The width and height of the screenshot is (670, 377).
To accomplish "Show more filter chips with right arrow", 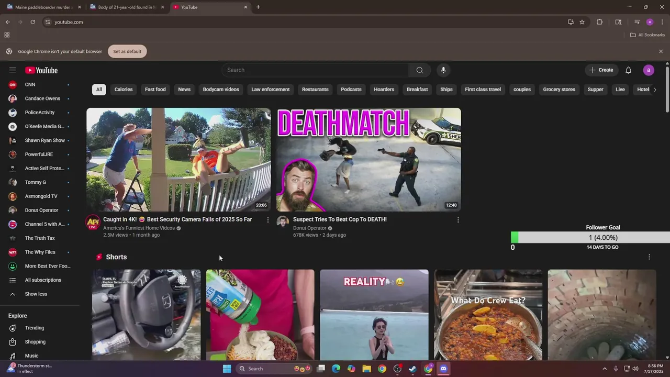I will (x=654, y=90).
